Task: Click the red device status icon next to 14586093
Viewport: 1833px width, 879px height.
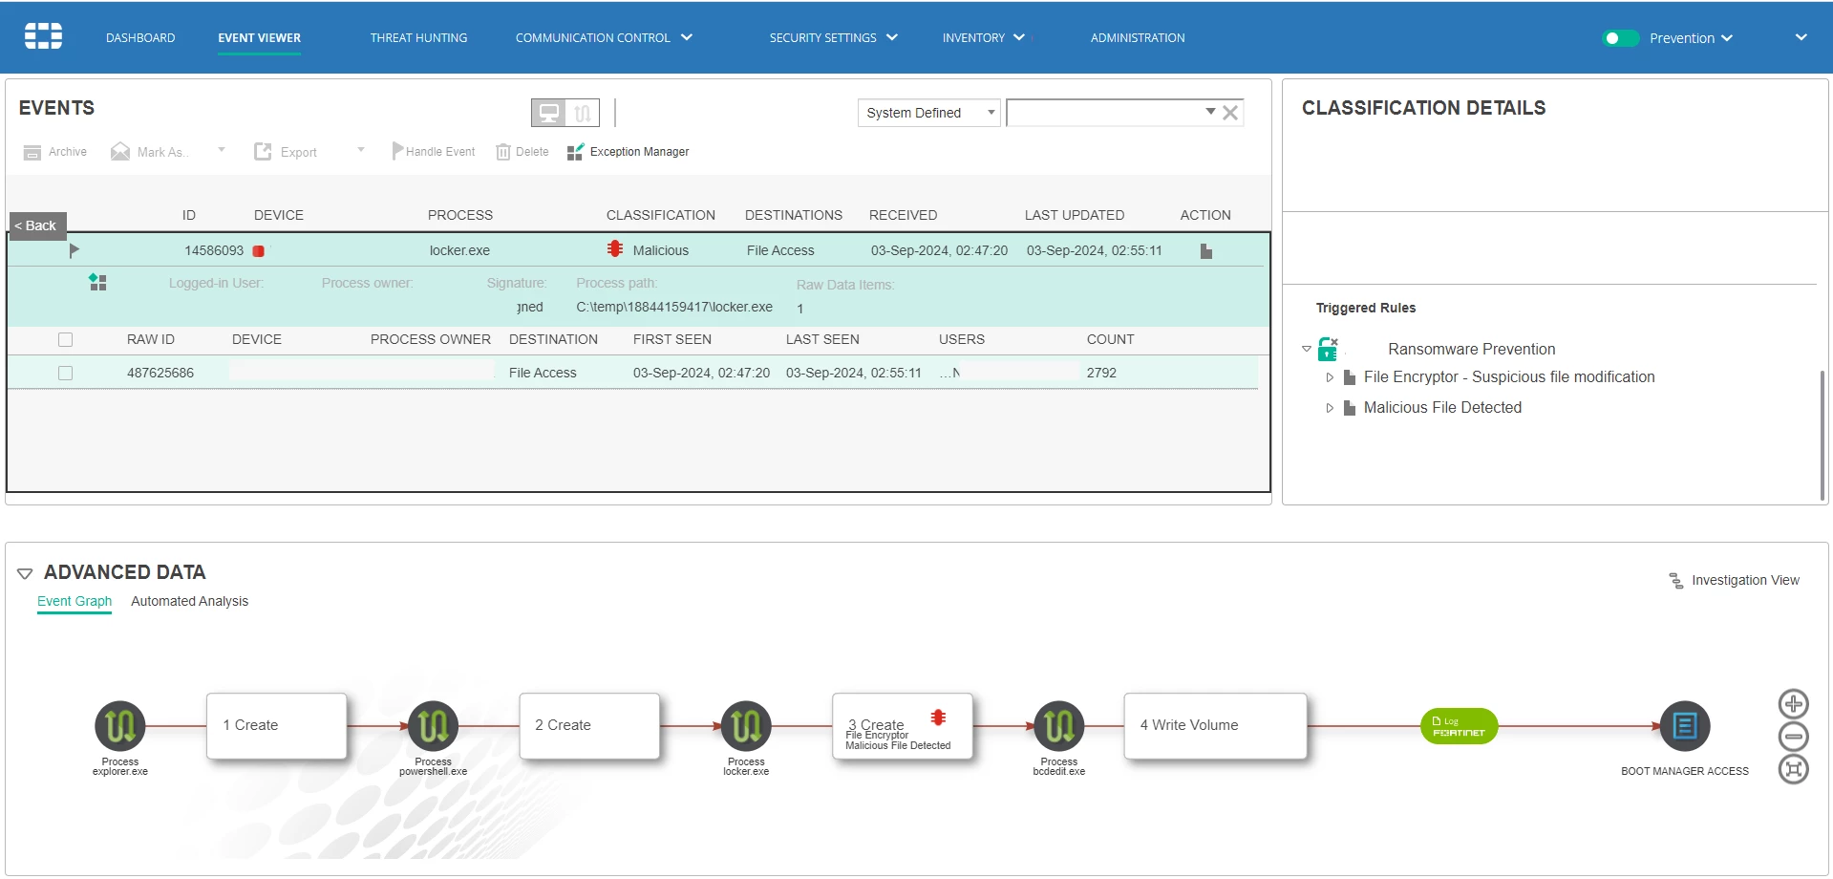Action: click(258, 251)
